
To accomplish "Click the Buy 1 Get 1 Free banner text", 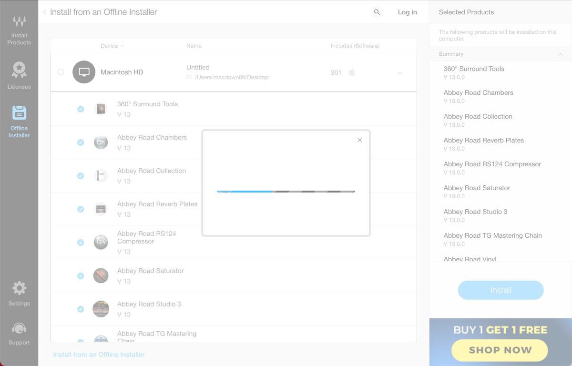I will click(x=500, y=330).
